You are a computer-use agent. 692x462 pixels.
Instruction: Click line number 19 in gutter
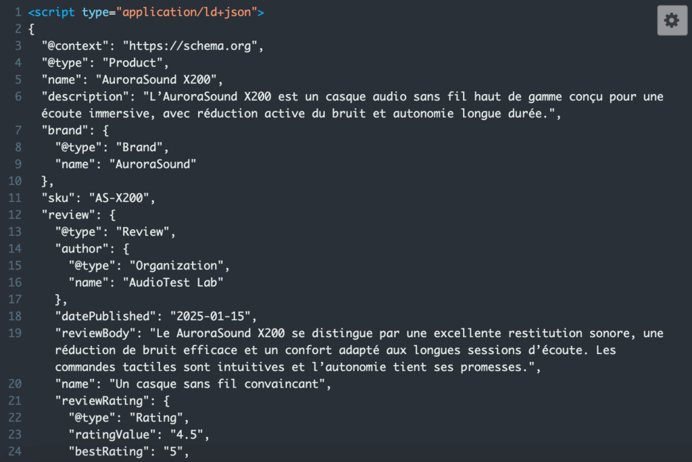click(15, 333)
